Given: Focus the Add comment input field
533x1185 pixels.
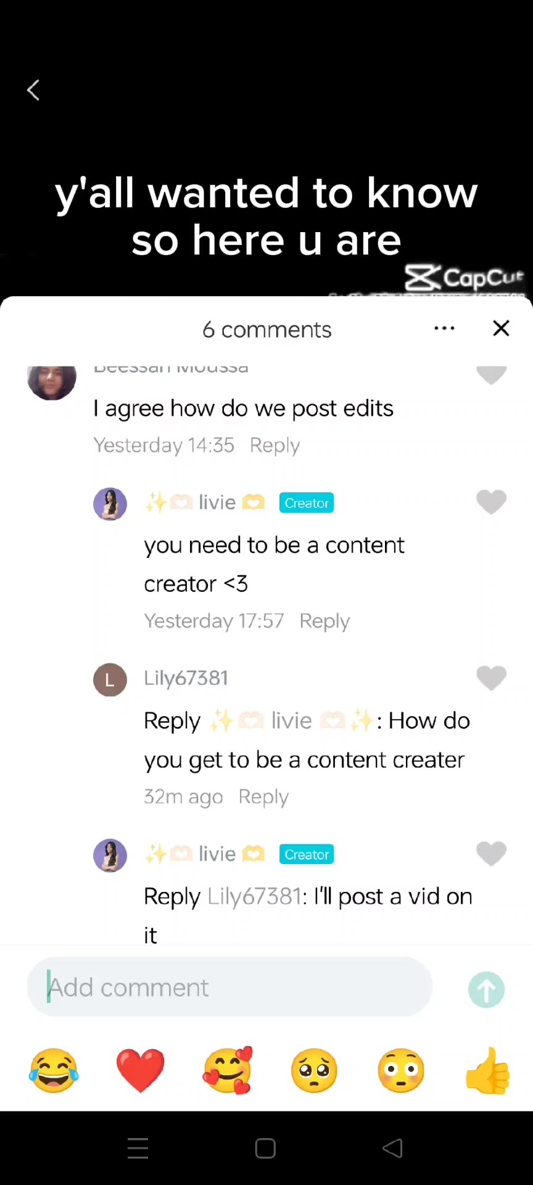Looking at the screenshot, I should tap(229, 987).
